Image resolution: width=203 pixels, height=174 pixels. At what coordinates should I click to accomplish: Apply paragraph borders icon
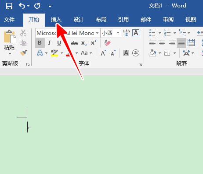point(167,53)
